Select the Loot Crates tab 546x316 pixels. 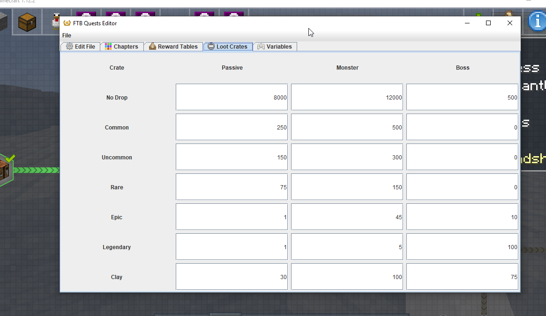click(228, 47)
